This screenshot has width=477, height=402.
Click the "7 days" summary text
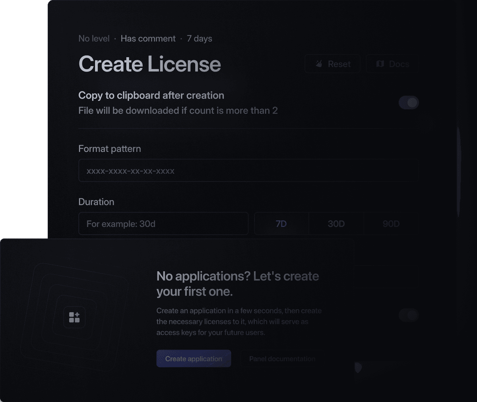(199, 39)
